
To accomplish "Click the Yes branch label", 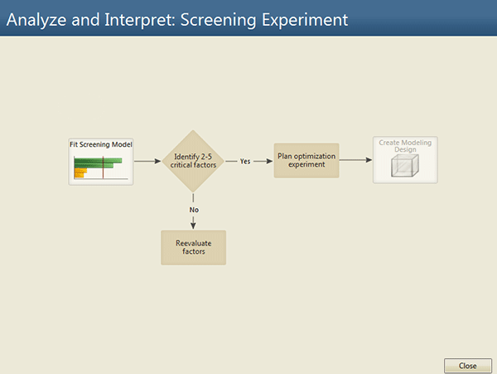I will click(x=245, y=161).
